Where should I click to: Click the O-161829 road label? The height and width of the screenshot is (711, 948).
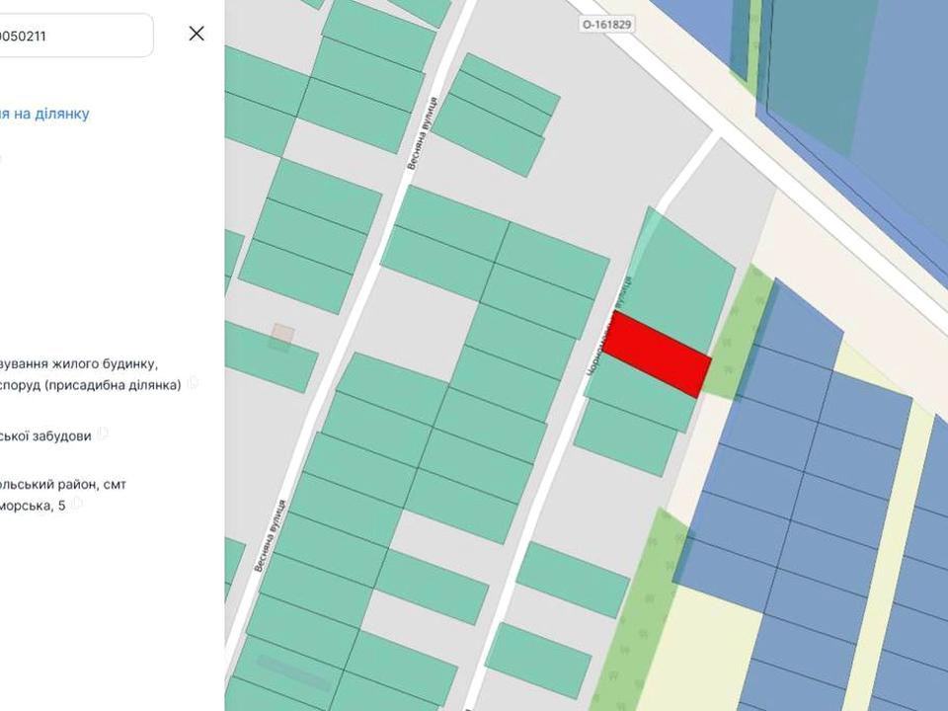tap(608, 22)
